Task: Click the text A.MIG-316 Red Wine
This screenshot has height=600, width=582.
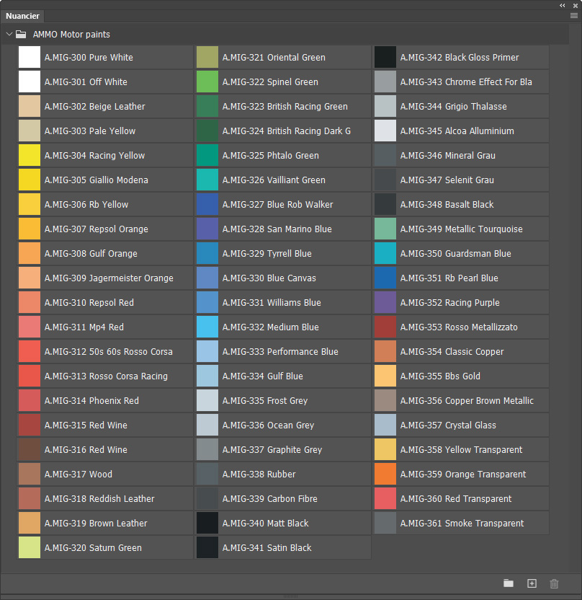Action: [x=86, y=449]
